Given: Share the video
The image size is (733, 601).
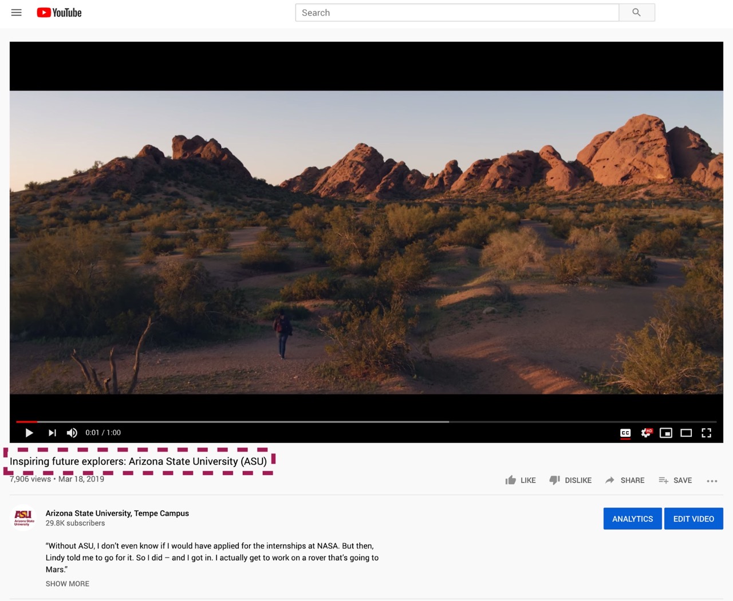Looking at the screenshot, I should tap(625, 480).
